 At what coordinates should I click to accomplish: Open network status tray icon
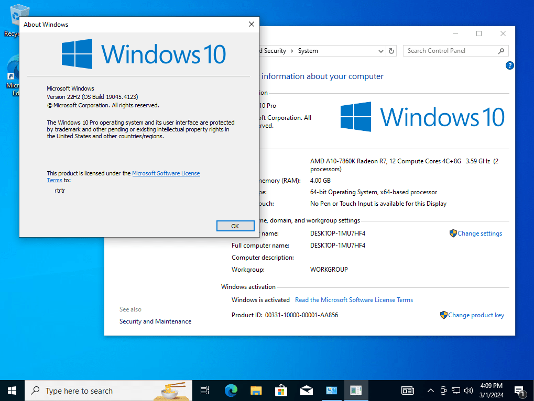pos(456,391)
